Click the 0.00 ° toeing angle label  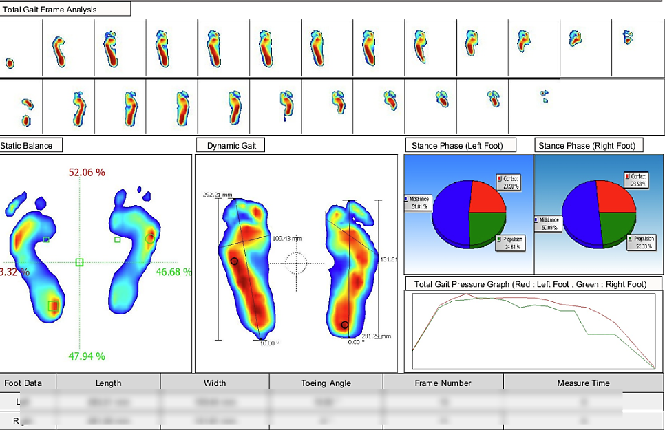pyautogui.click(x=355, y=342)
